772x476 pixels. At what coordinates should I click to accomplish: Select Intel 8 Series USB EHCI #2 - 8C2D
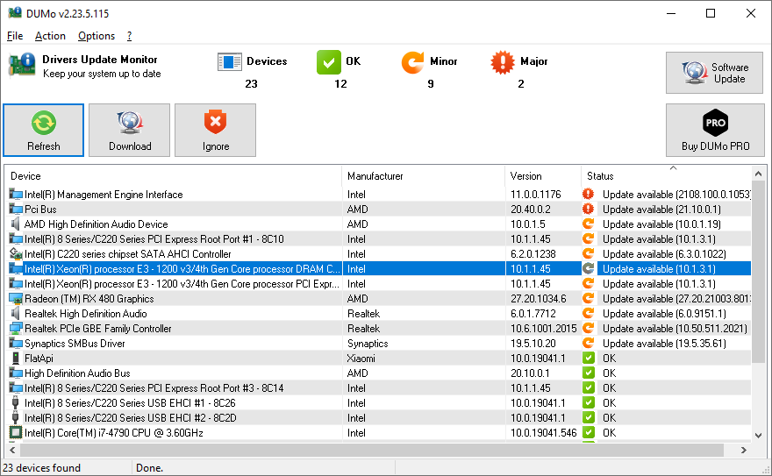point(378,417)
